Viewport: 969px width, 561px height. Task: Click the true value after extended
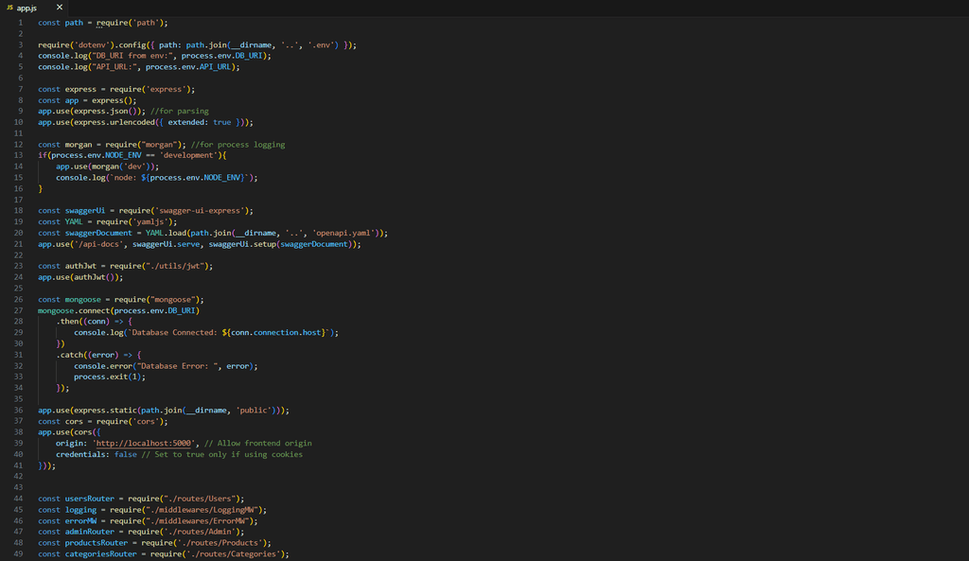coord(221,122)
